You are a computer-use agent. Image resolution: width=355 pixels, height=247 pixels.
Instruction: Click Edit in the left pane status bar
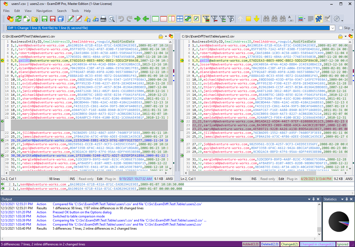click(100, 179)
